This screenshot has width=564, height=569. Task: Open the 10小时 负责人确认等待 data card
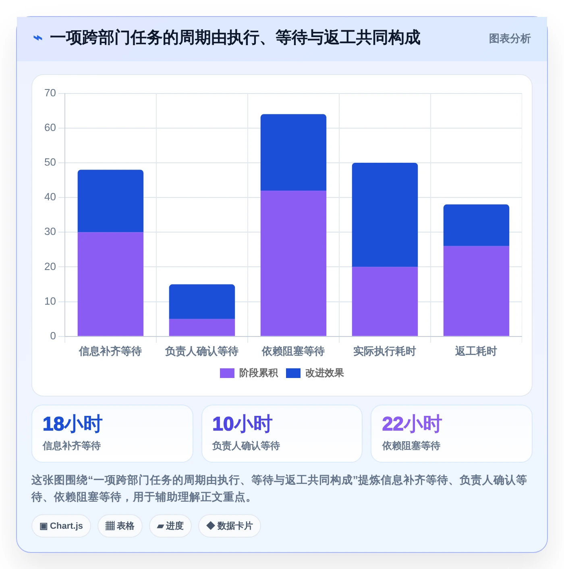(282, 434)
